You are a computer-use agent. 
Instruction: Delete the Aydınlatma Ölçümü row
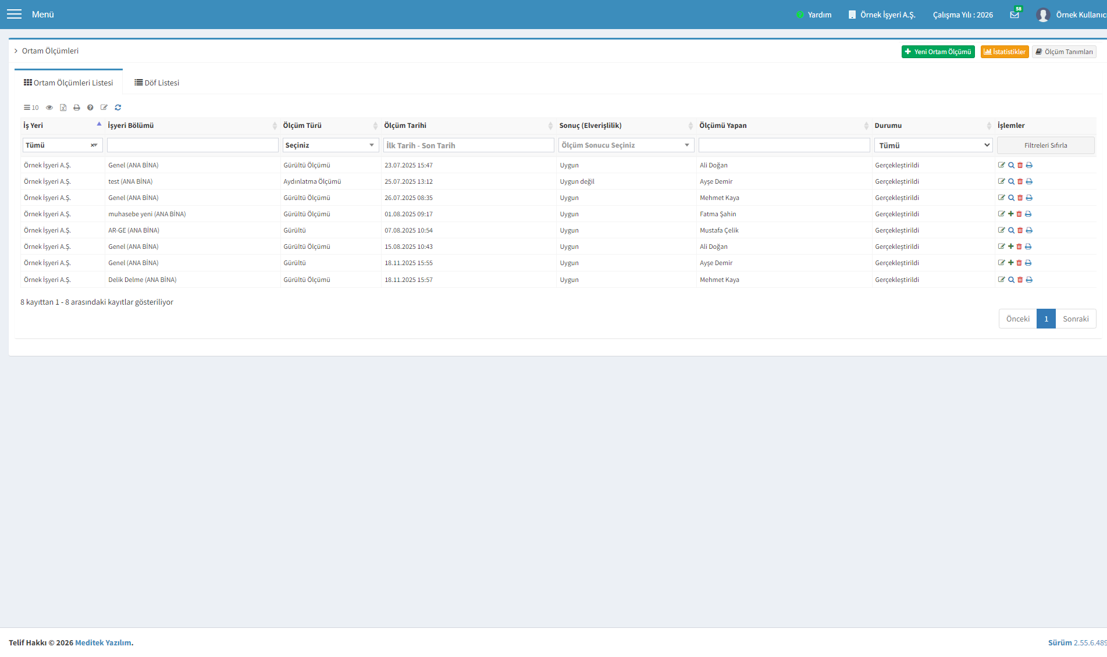tap(1020, 181)
